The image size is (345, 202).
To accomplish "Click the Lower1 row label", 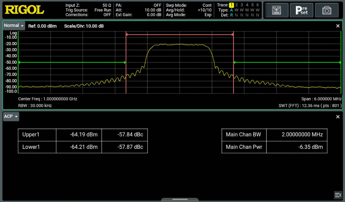I will [x=37, y=147].
